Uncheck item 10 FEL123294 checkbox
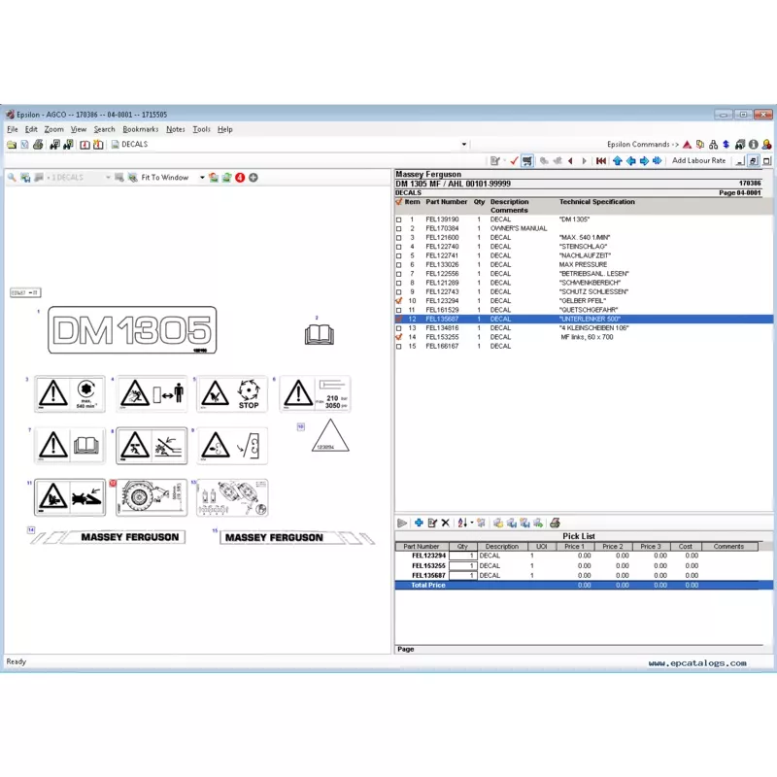 click(399, 301)
